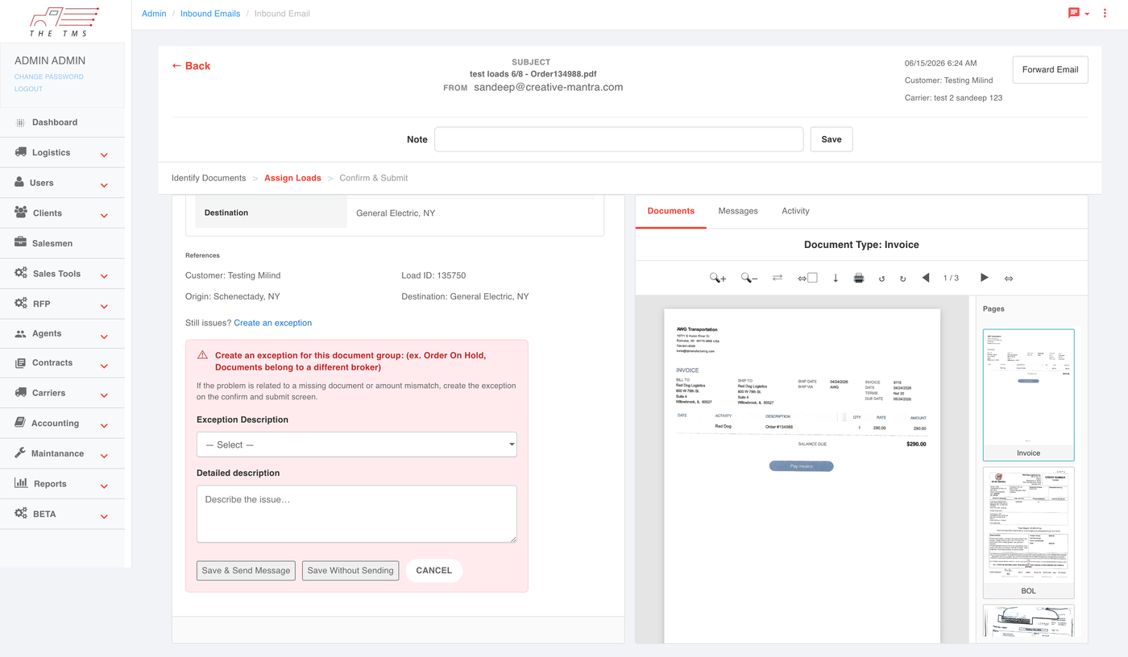Expand the RFP menu chevron

click(x=104, y=306)
